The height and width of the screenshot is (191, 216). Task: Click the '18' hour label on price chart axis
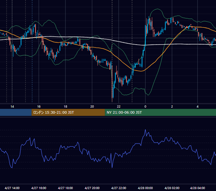[x=65, y=107]
